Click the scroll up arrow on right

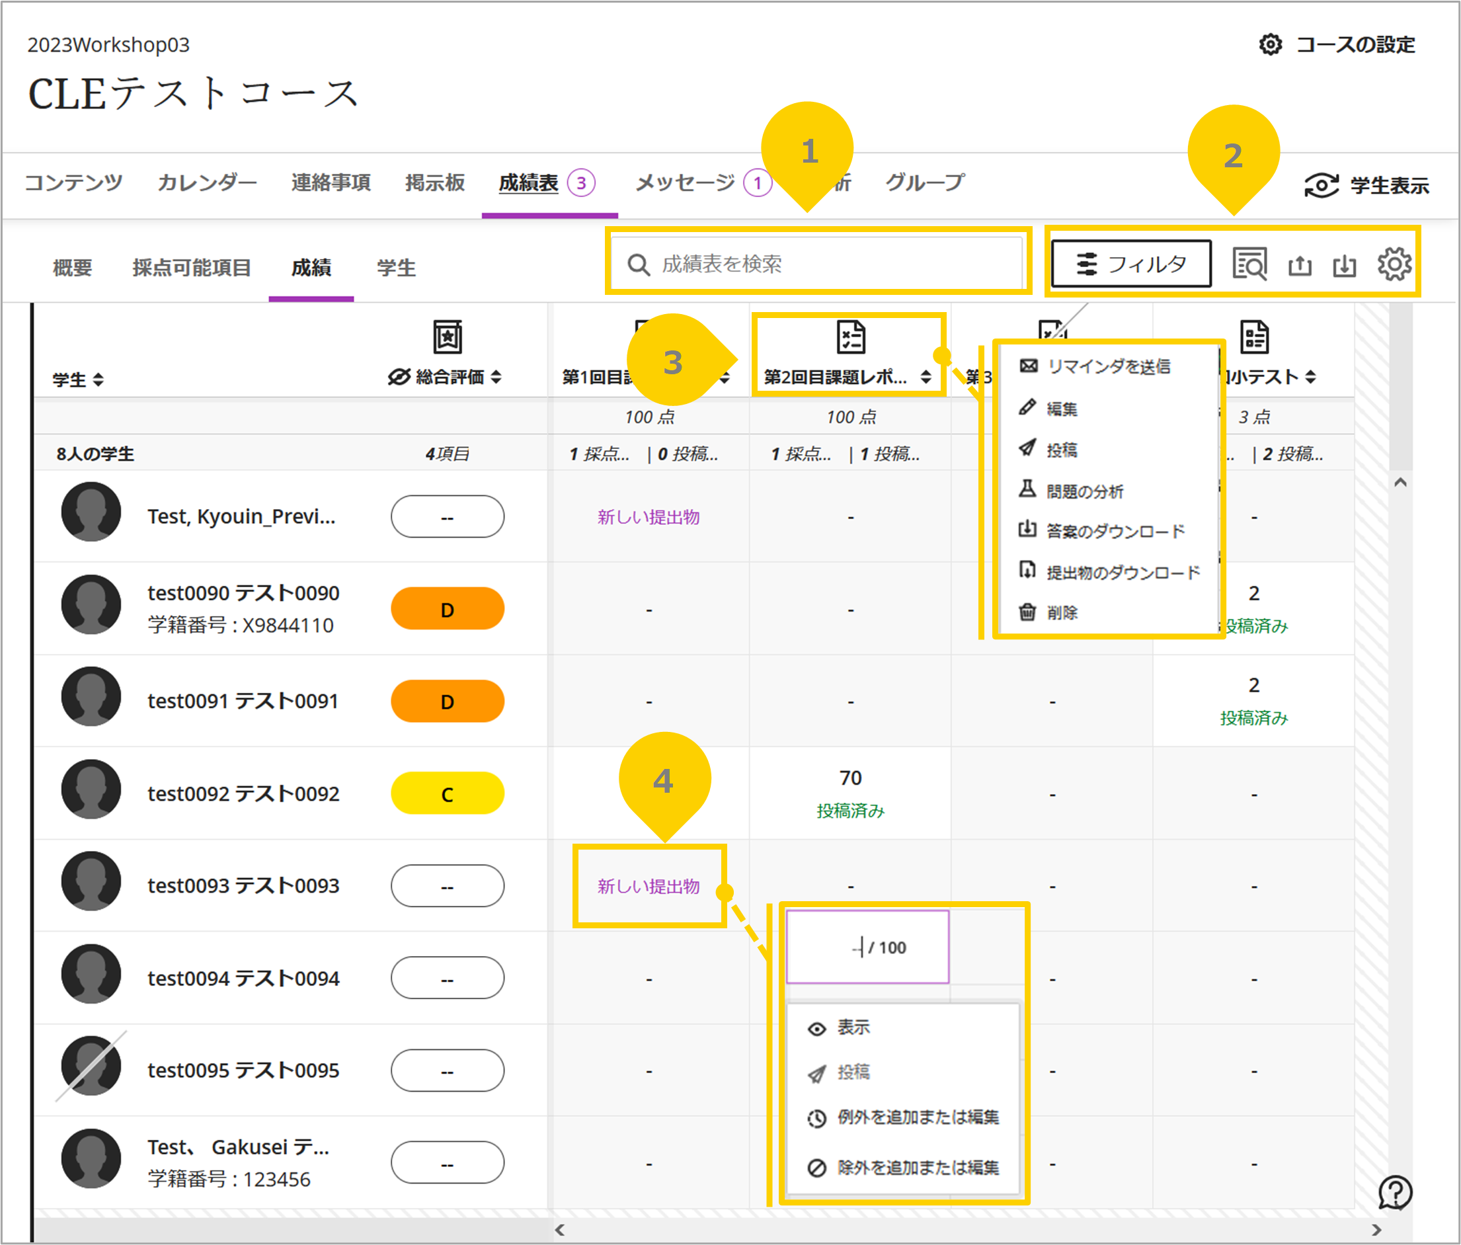point(1400,483)
